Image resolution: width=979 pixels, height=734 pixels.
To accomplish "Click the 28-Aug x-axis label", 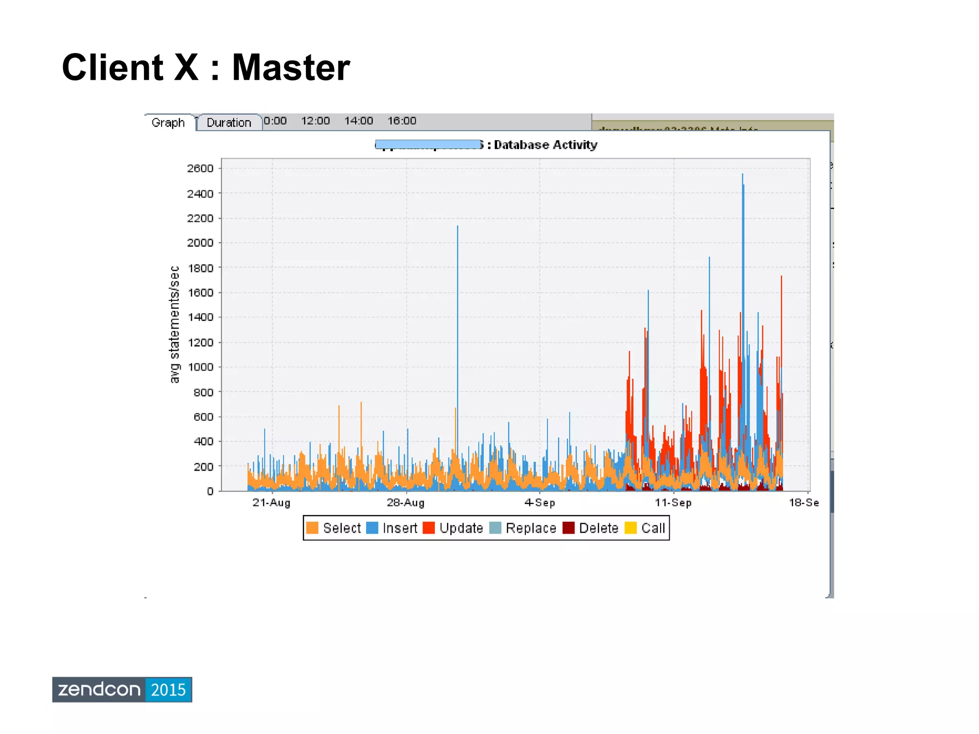I will click(x=405, y=503).
